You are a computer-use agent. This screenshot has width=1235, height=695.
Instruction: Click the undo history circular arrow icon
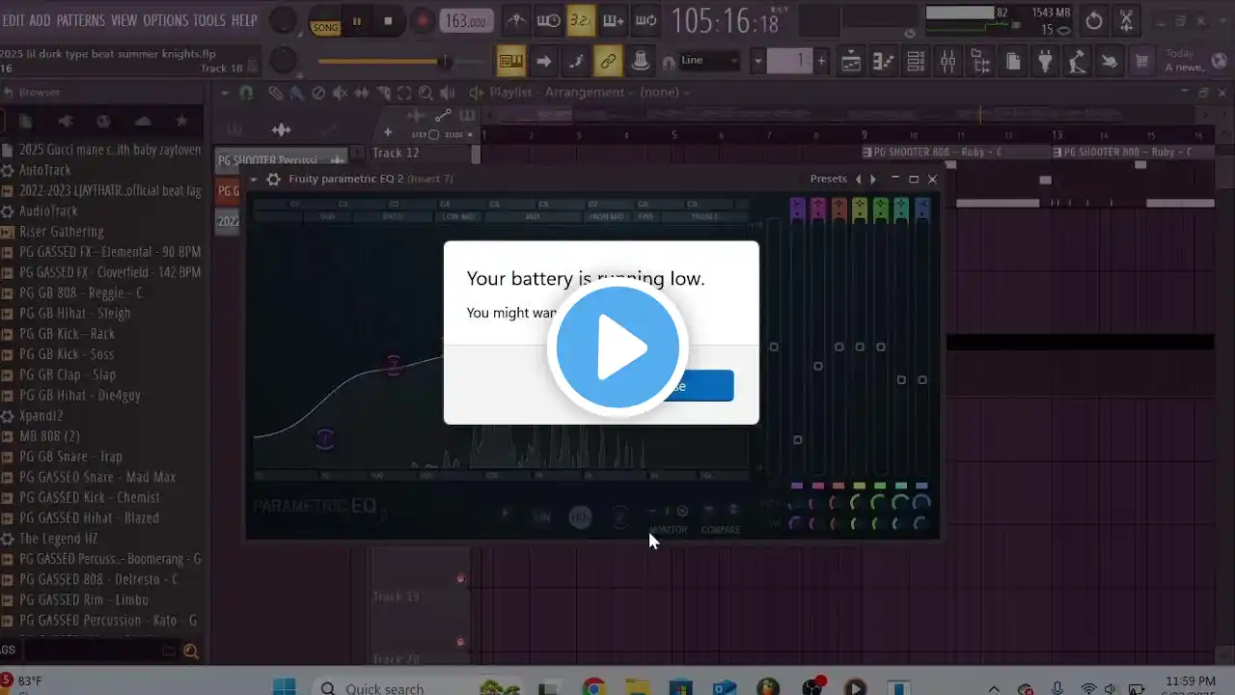(x=1094, y=21)
